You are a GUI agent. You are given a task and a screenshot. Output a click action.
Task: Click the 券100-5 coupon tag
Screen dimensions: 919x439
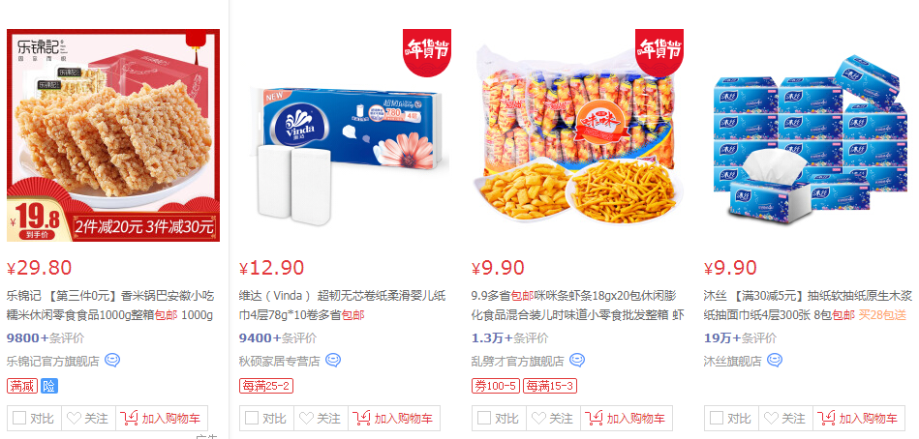pos(495,387)
